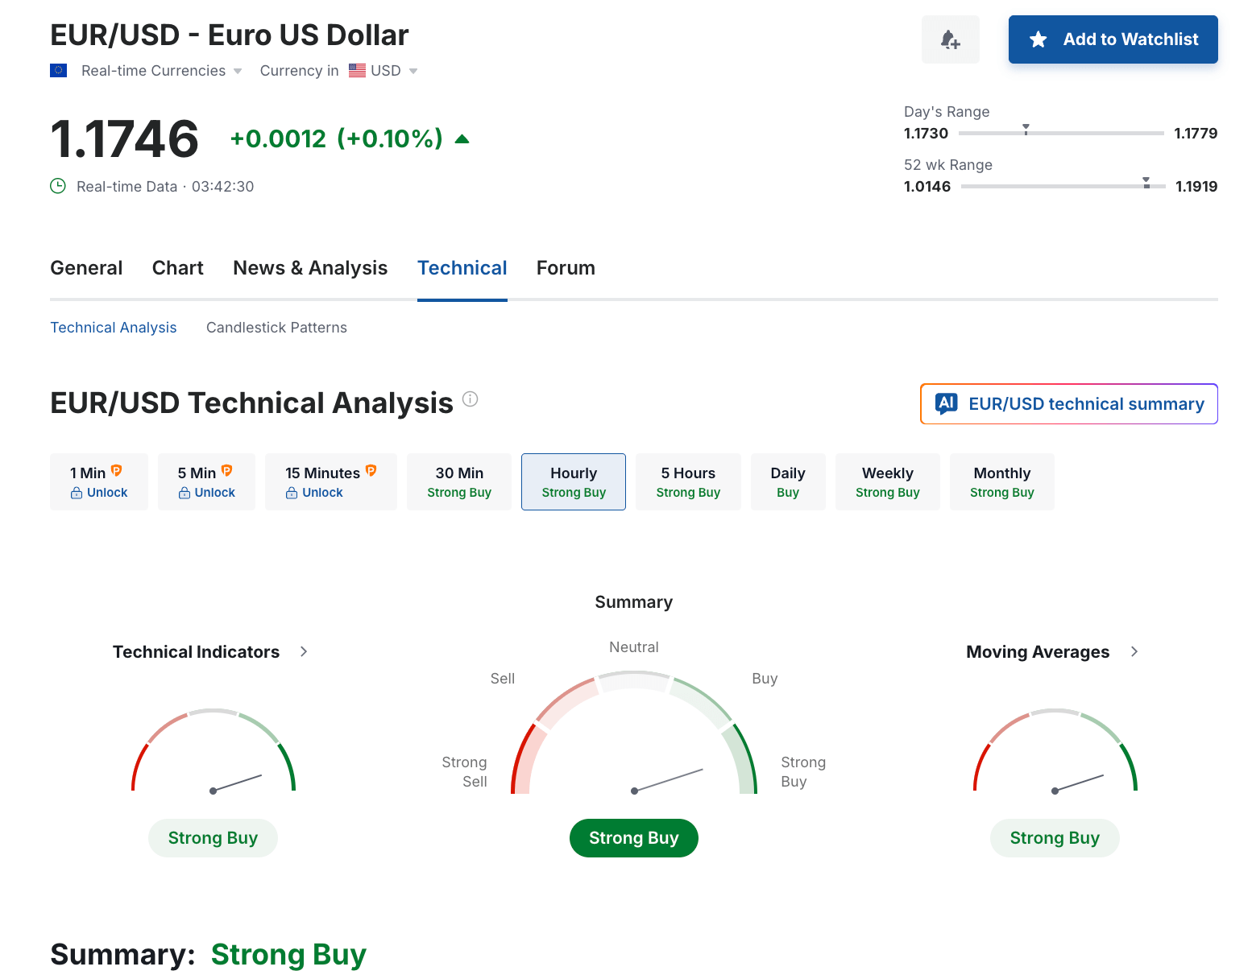This screenshot has height=979, width=1252.
Task: Click the real-time data clock icon
Action: pyautogui.click(x=58, y=186)
